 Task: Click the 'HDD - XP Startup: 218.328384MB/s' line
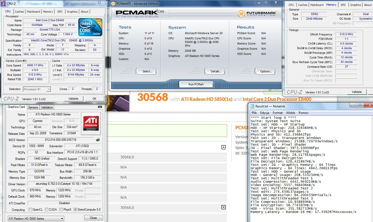tap(284, 128)
